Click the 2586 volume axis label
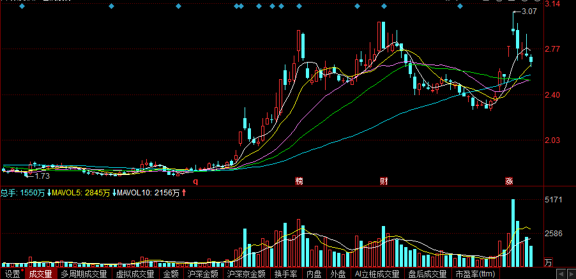This screenshot has height=279, width=576. coord(553,234)
